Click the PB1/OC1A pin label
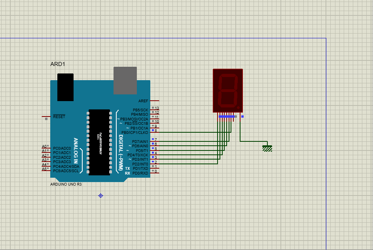The height and width of the screenshot is (250, 373). pyautogui.click(x=139, y=128)
